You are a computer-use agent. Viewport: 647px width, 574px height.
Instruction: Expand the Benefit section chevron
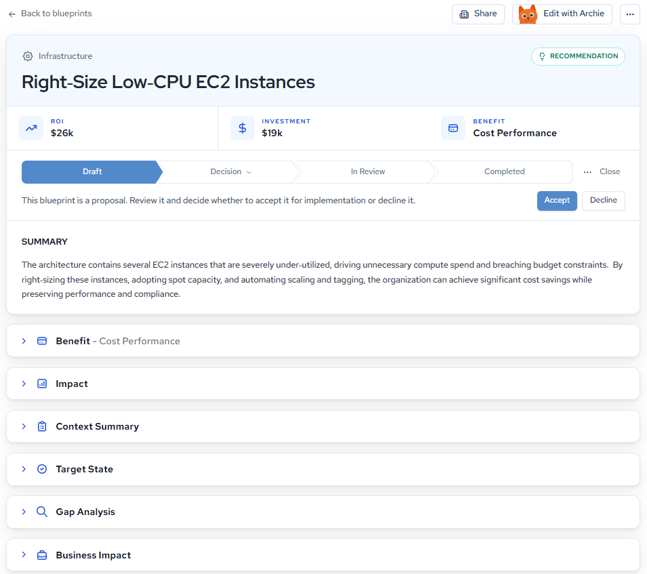[x=24, y=341]
